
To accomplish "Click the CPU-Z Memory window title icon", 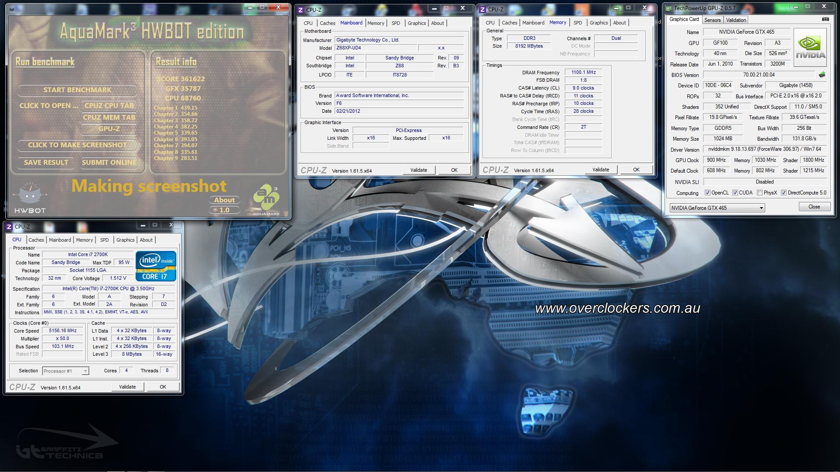I will tap(483, 9).
